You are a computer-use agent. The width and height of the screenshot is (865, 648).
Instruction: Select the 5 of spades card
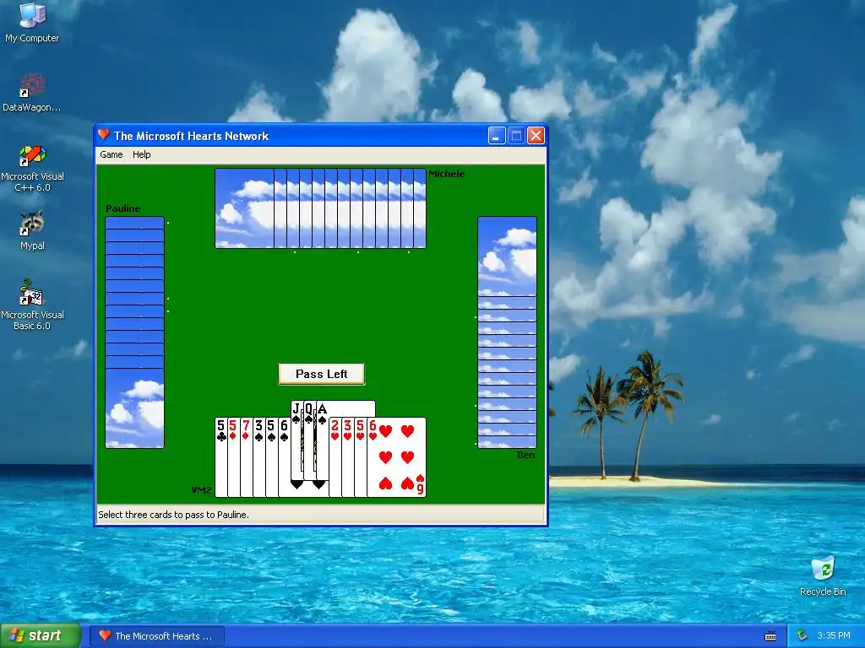click(272, 457)
